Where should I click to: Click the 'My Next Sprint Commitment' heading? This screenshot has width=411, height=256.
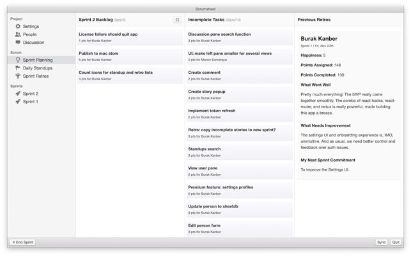tap(328, 160)
